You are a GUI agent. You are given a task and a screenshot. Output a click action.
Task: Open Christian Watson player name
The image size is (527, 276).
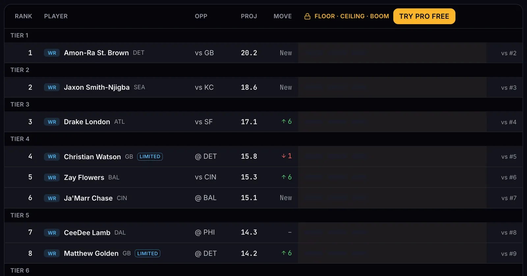[92, 157]
